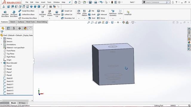Select Sketch9 in feature tree

coord(10,78)
